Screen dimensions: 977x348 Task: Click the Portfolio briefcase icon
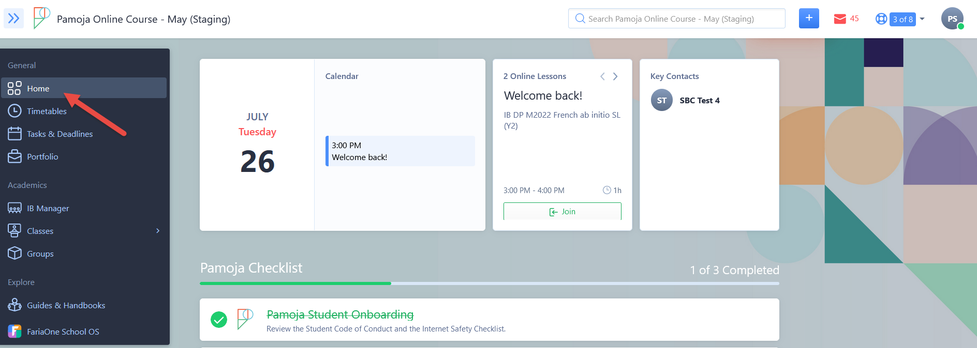pyautogui.click(x=14, y=156)
